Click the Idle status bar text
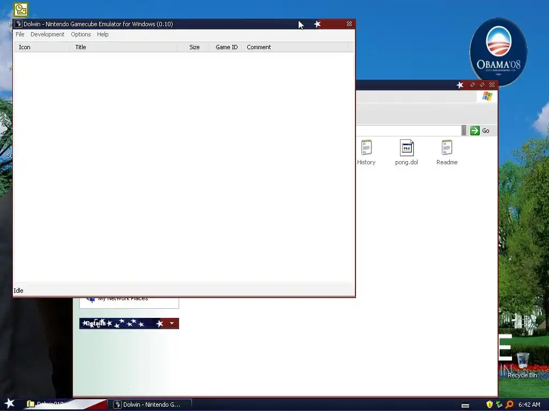549x411 pixels. click(x=18, y=291)
